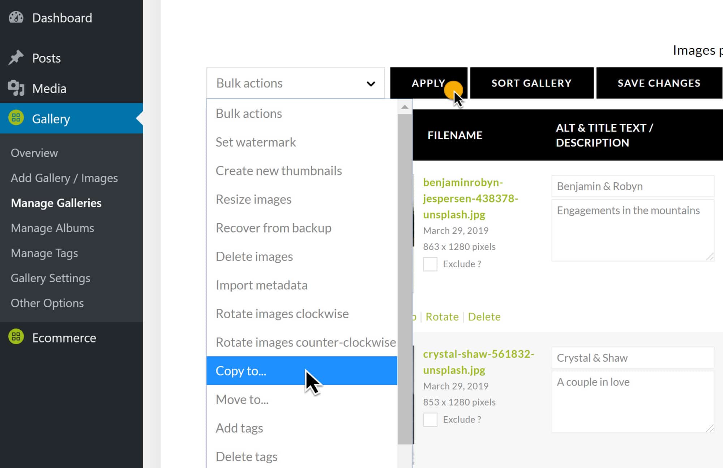Screen dimensions: 723x468
Task: Click the green Ecommerce icon in the sidebar
Action: [x=16, y=337]
